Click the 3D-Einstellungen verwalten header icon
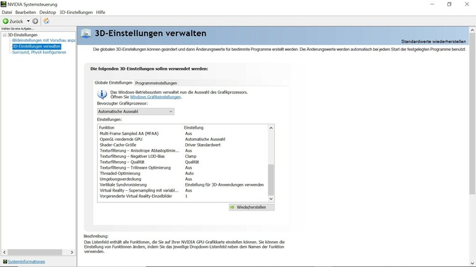Image resolution: width=476 pixels, height=267 pixels. [x=86, y=34]
